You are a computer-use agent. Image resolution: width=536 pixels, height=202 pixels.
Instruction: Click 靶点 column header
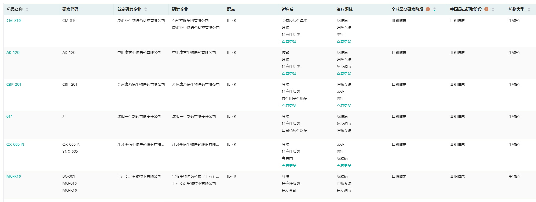[x=231, y=9]
